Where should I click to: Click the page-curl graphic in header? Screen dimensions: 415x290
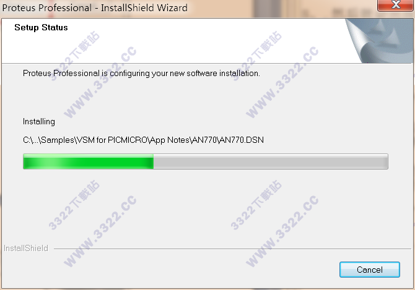pos(379,41)
